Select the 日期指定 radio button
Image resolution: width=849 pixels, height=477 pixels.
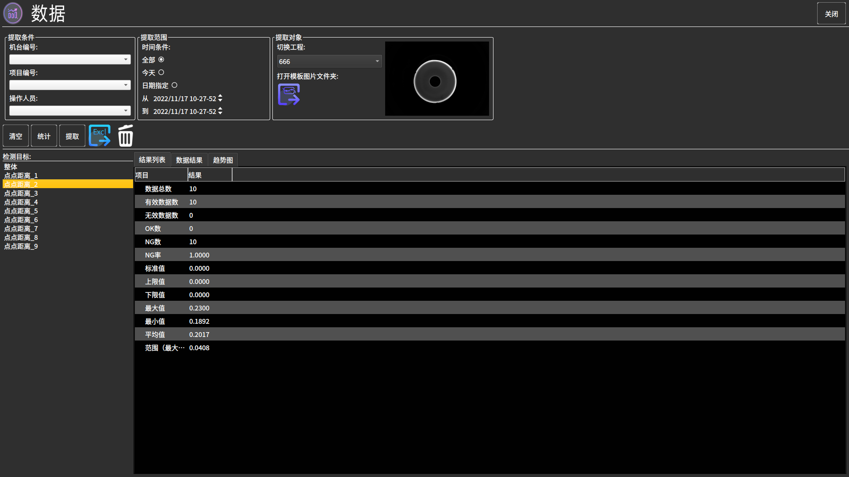[174, 85]
